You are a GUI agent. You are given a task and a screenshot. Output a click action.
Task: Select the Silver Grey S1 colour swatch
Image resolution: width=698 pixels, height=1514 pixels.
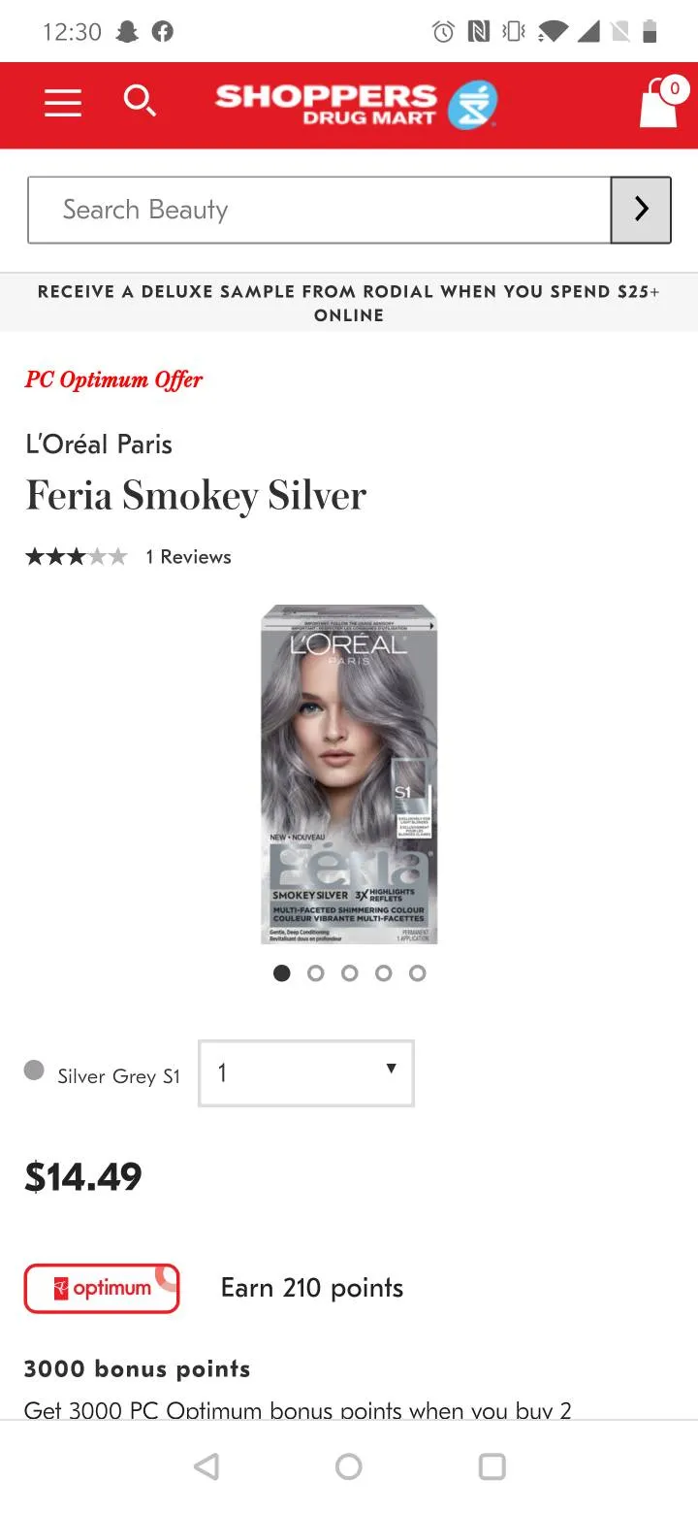coord(35,1071)
